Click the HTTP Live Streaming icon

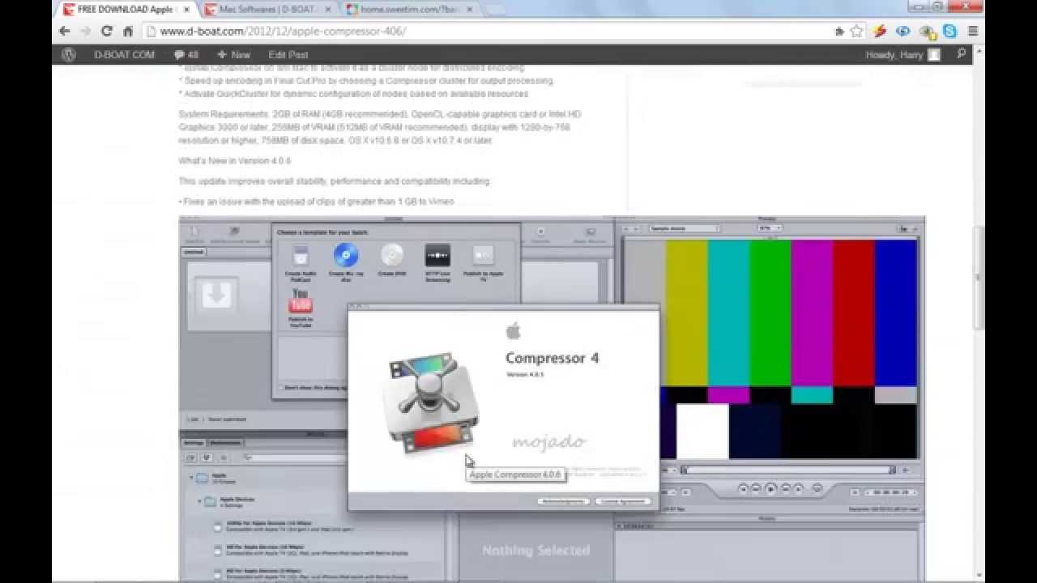[x=437, y=256]
